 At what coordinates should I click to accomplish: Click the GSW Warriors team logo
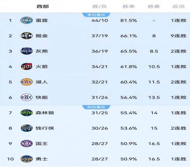pos(27,159)
